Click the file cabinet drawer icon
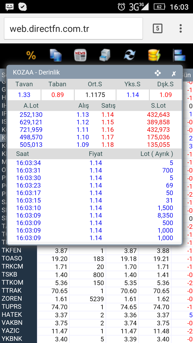The width and height of the screenshot is (193, 343). tap(105, 55)
